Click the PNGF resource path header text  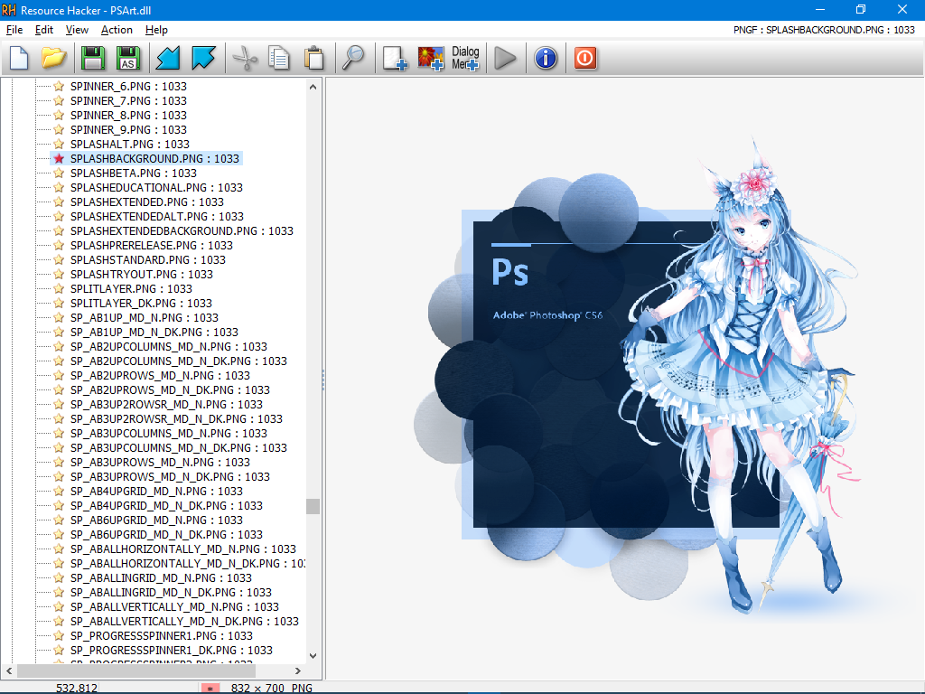(824, 30)
